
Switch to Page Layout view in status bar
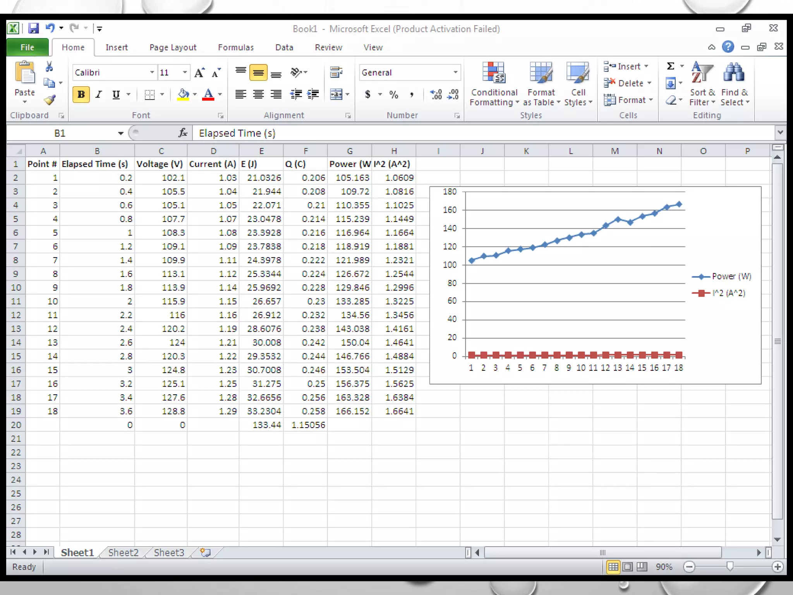(x=628, y=567)
